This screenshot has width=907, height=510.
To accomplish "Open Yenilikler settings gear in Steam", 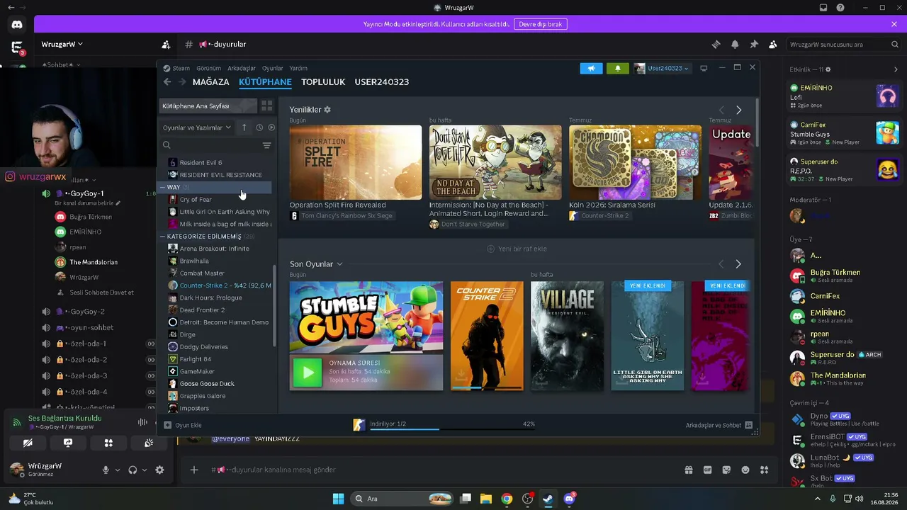I will (x=327, y=110).
